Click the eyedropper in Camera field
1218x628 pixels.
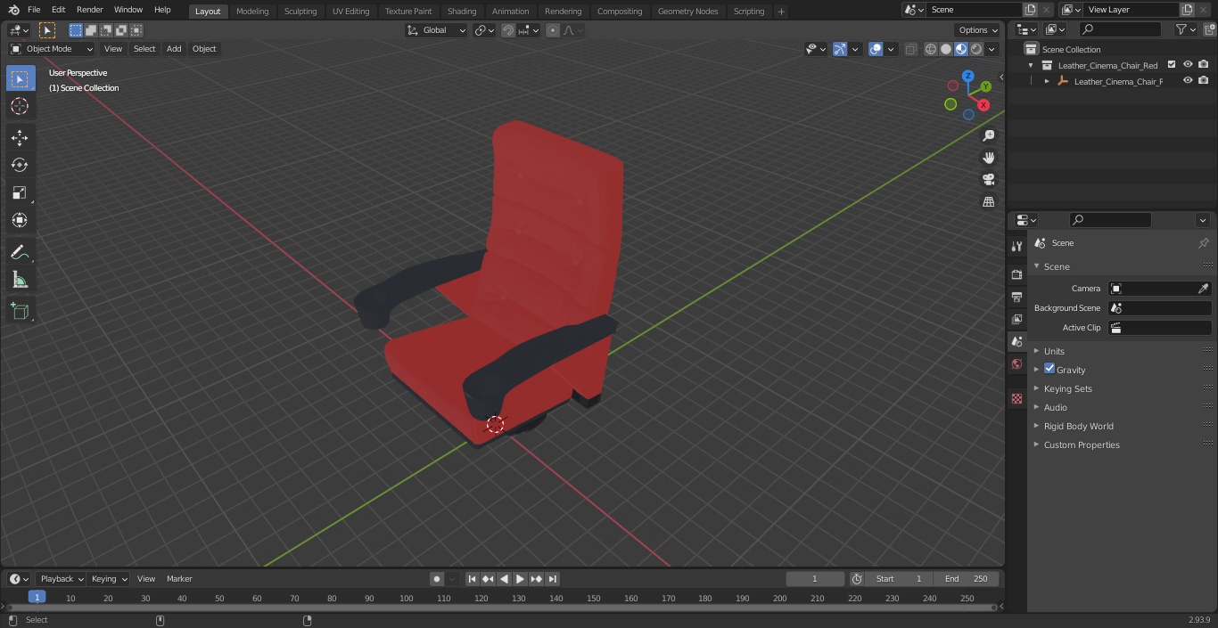(x=1203, y=289)
